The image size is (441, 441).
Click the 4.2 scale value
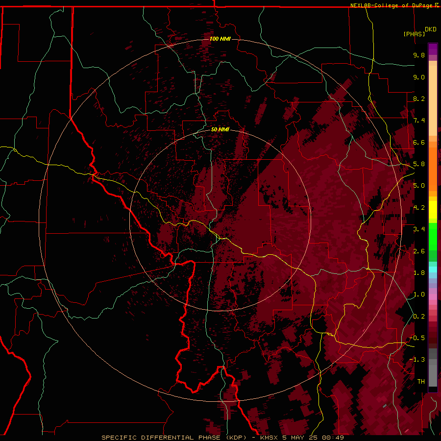coord(419,208)
